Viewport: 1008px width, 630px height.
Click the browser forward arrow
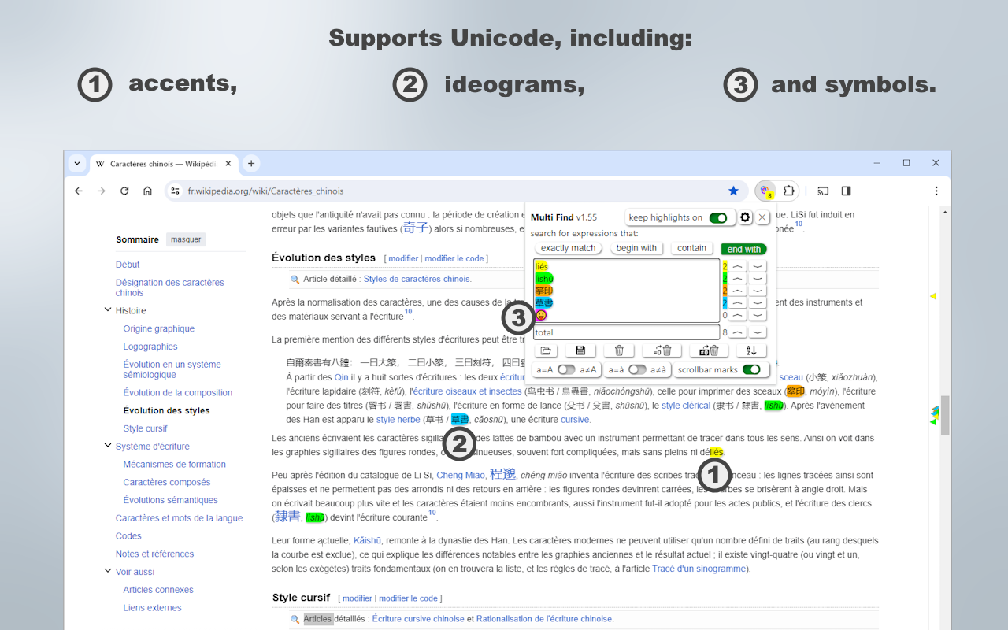tap(102, 191)
